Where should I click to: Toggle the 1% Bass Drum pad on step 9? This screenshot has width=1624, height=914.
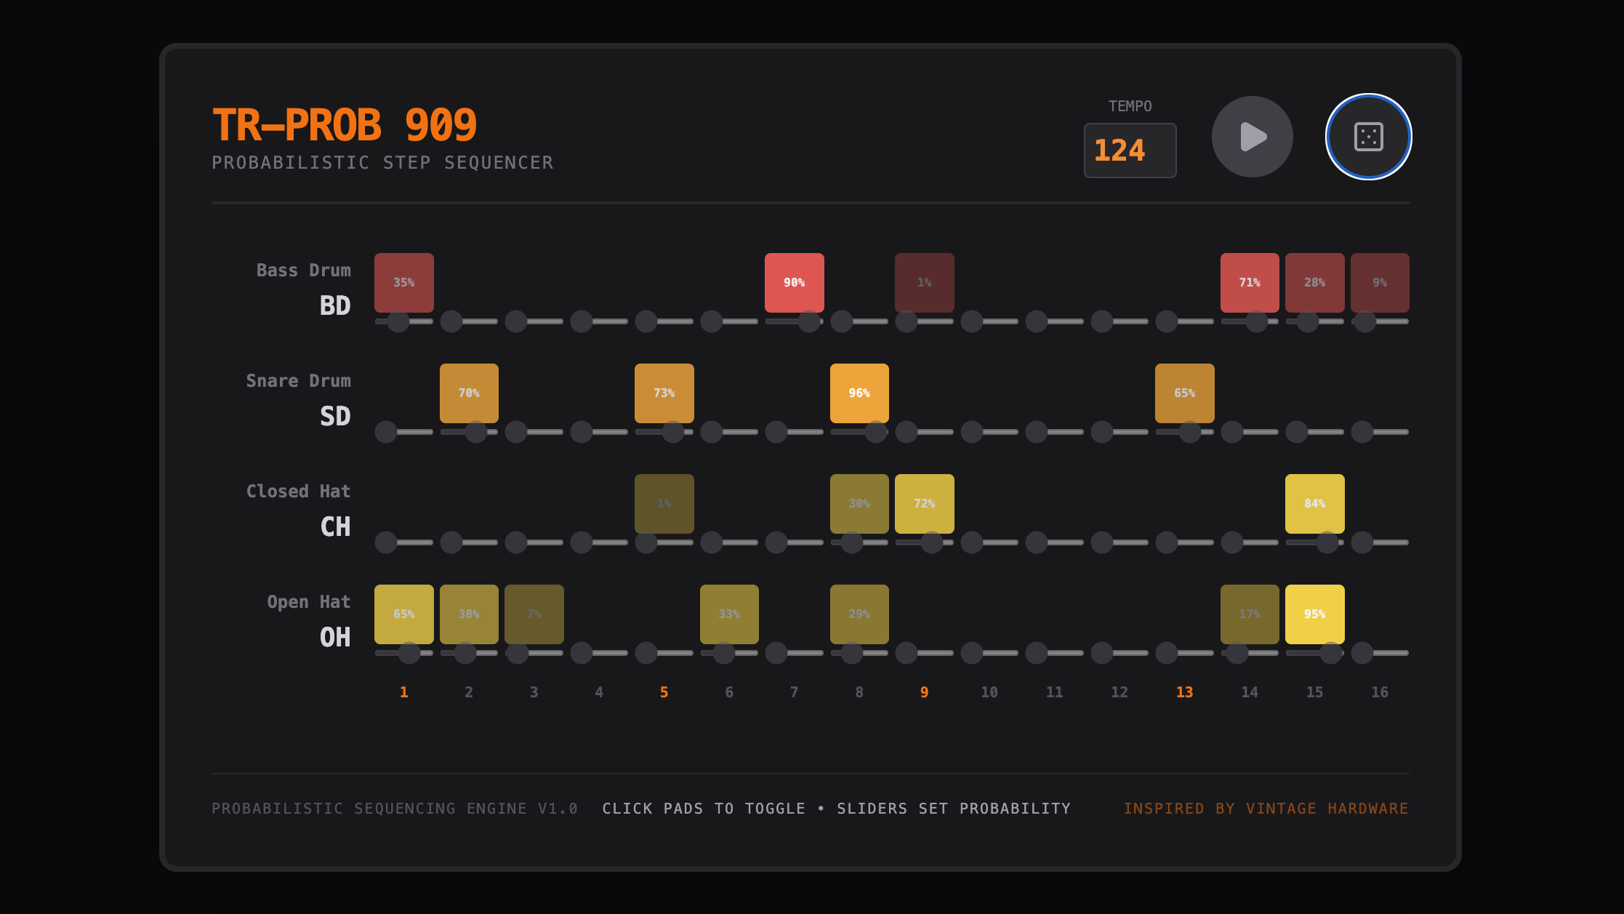923,282
